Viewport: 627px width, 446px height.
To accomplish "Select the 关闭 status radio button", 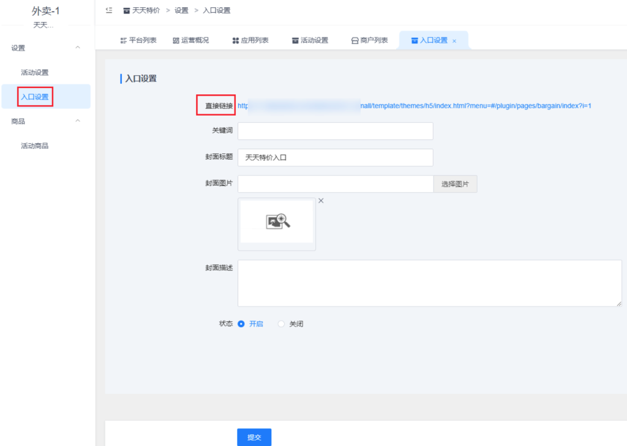I will click(282, 324).
